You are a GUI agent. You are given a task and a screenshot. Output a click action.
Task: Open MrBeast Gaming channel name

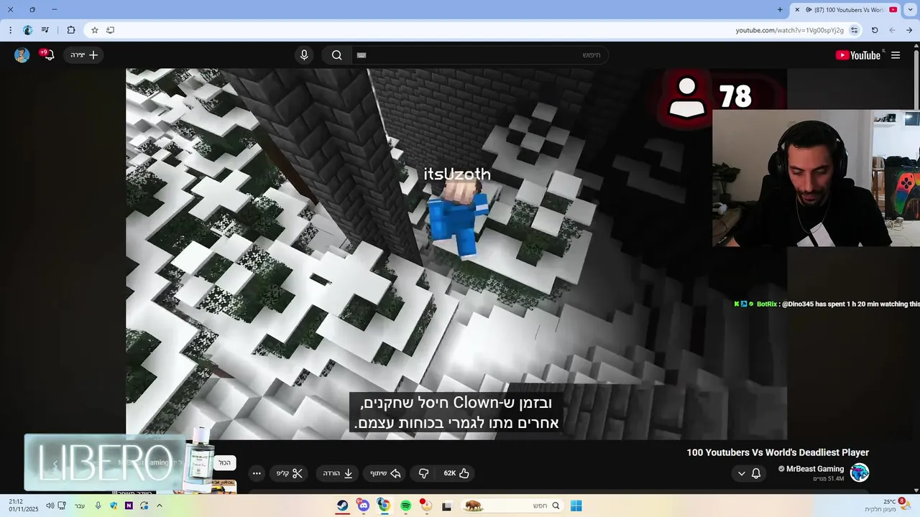click(x=815, y=469)
